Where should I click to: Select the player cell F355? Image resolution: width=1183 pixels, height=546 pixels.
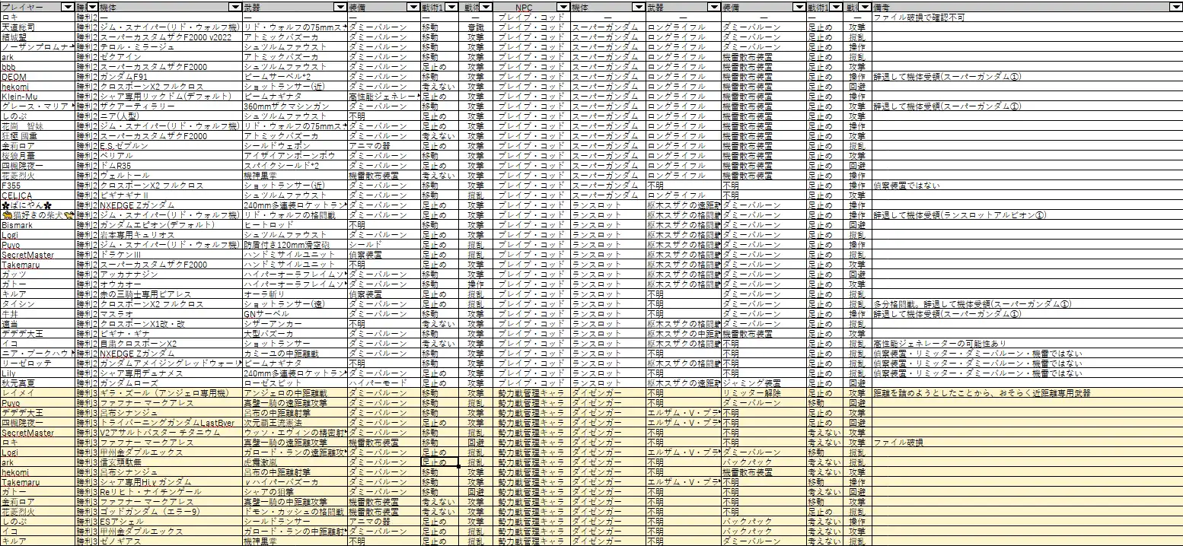click(38, 186)
